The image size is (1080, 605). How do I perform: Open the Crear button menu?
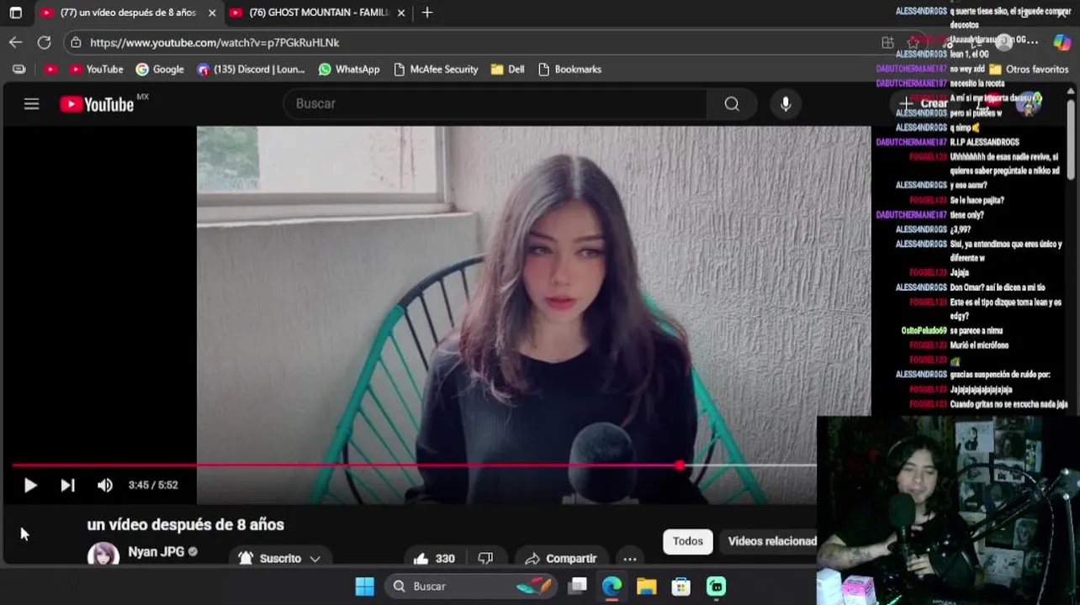(924, 103)
